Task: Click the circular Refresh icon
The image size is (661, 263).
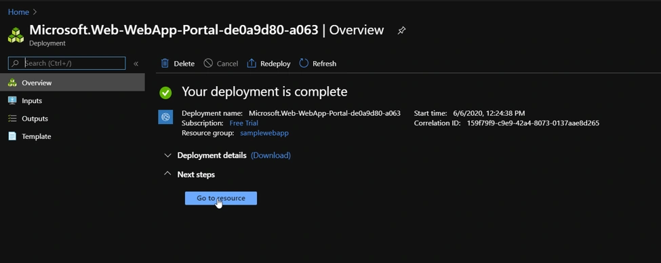Action: [304, 63]
